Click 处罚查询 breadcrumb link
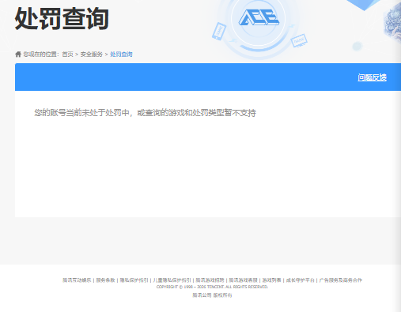Screen dimensions: 401x312 click(x=121, y=55)
